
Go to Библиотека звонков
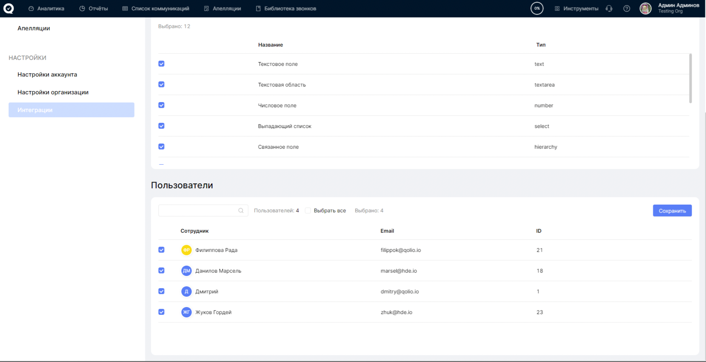coord(286,9)
